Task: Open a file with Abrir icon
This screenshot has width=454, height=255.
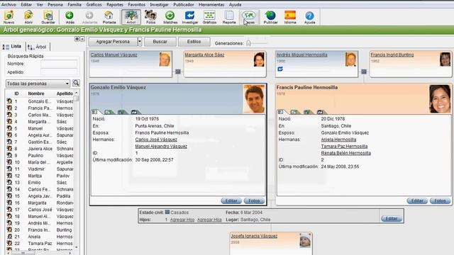Action: click(x=28, y=17)
